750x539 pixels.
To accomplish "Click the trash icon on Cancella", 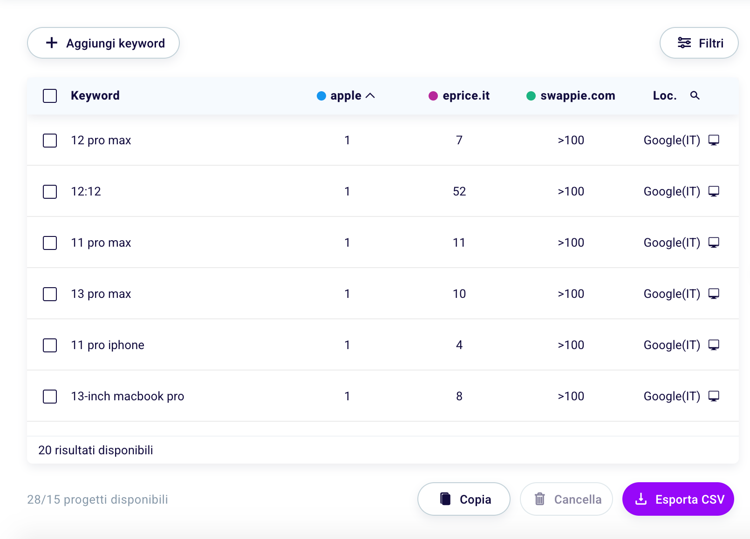I will click(539, 499).
